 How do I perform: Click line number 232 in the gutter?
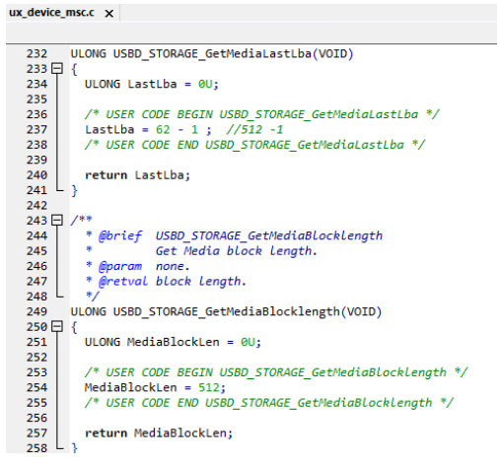[x=36, y=53]
